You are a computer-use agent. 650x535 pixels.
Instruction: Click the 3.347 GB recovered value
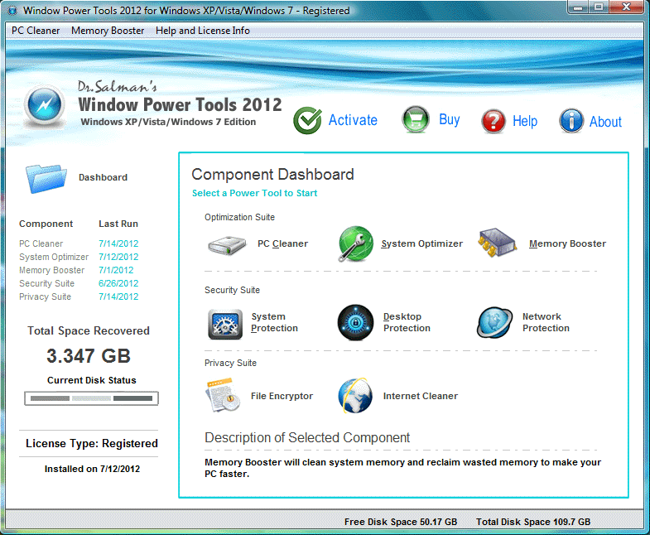[x=89, y=356]
